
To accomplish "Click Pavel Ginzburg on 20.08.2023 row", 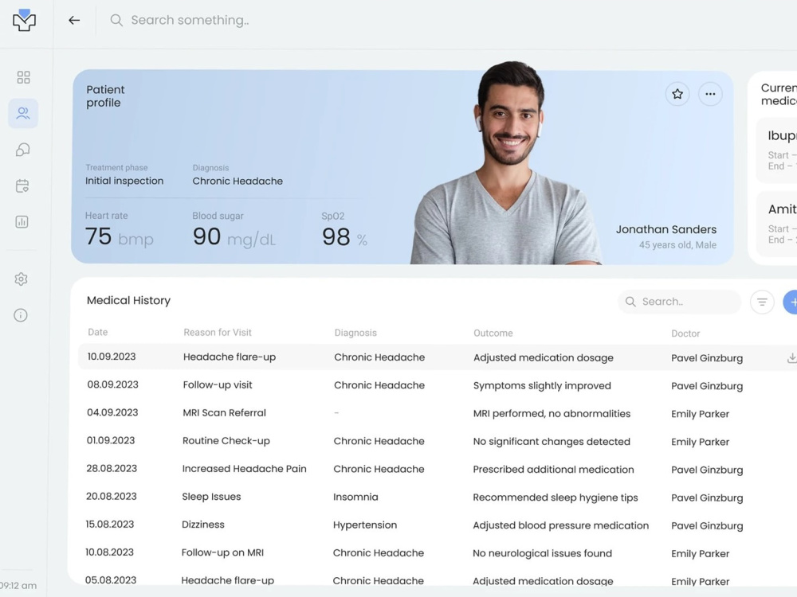I will 706,497.
